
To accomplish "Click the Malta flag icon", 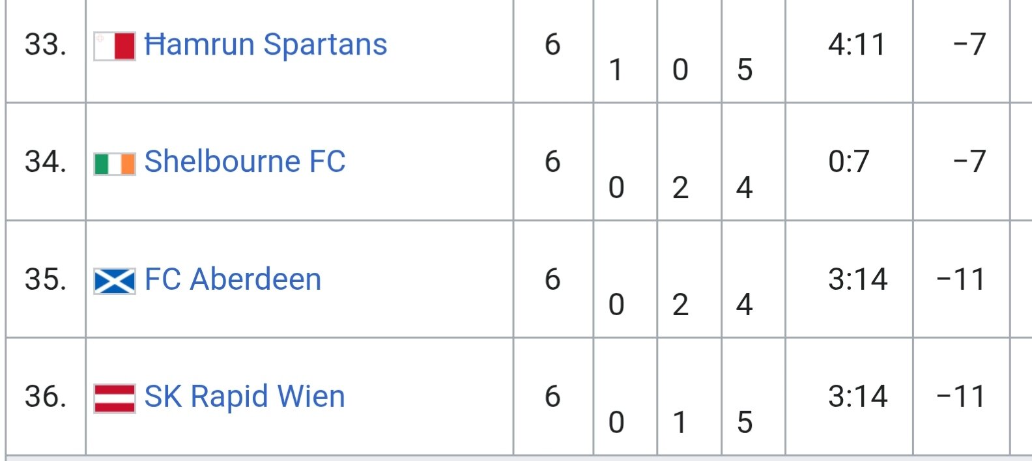I will 115,46.
